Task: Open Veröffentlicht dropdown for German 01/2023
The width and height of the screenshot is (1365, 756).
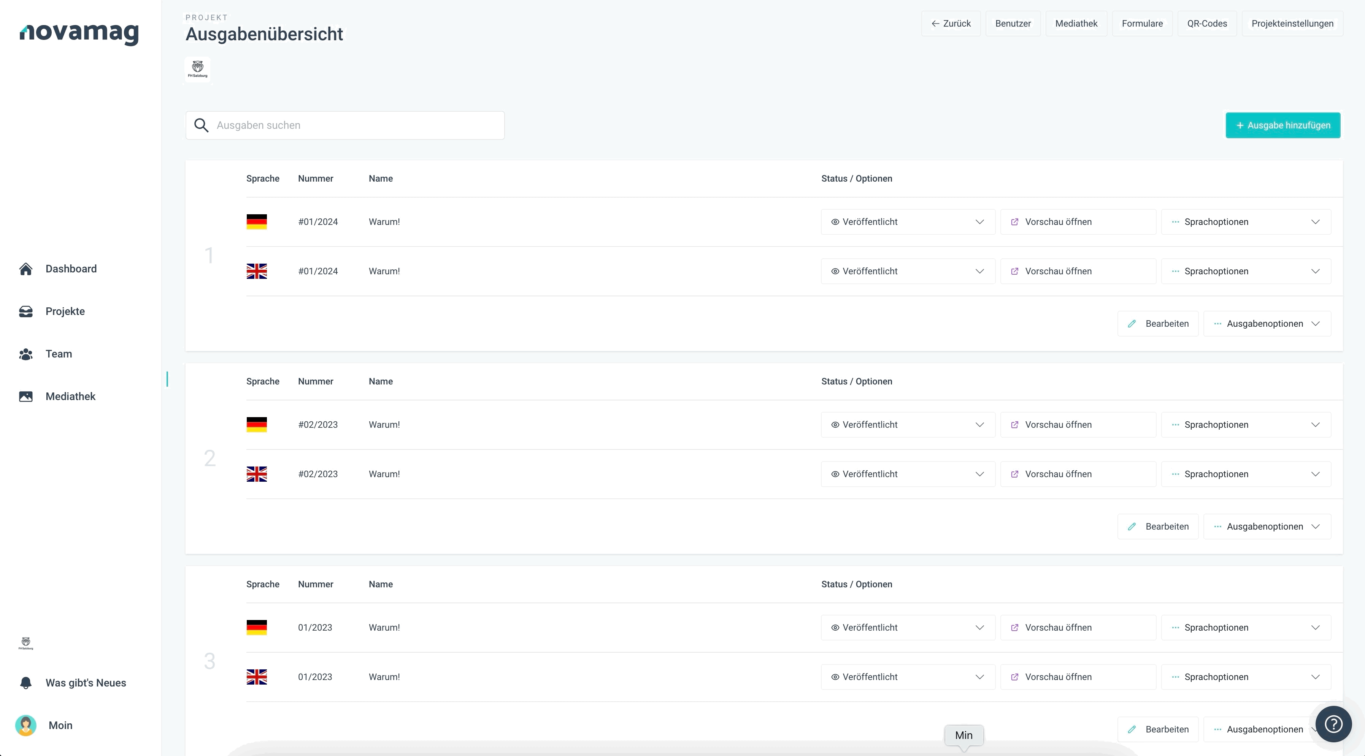Action: point(908,627)
